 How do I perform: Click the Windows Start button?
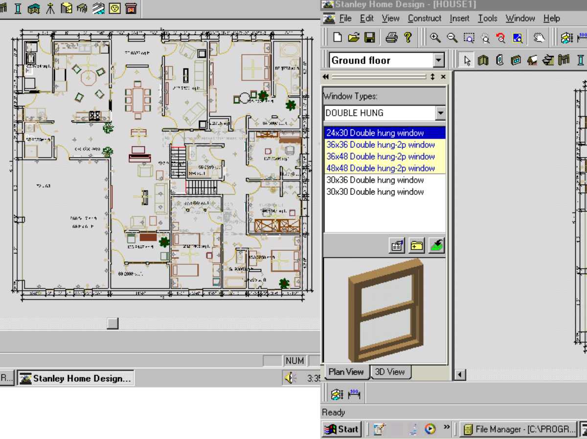pyautogui.click(x=341, y=429)
